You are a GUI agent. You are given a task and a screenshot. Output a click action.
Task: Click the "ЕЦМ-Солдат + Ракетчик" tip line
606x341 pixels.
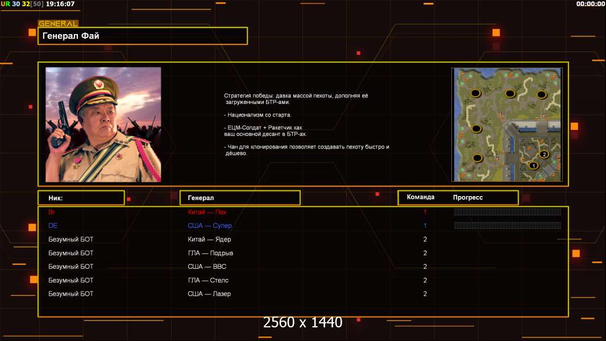[265, 131]
